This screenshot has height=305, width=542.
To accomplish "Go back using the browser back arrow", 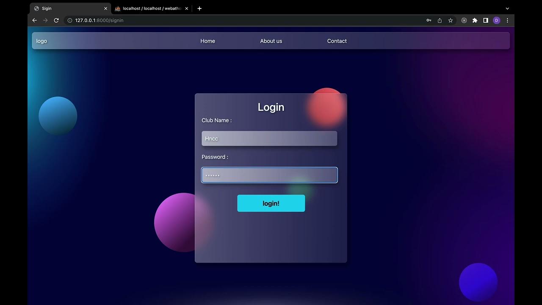I will coord(35,20).
